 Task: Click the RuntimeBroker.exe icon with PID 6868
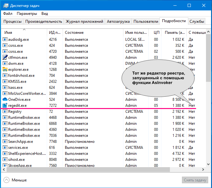pos(5,124)
